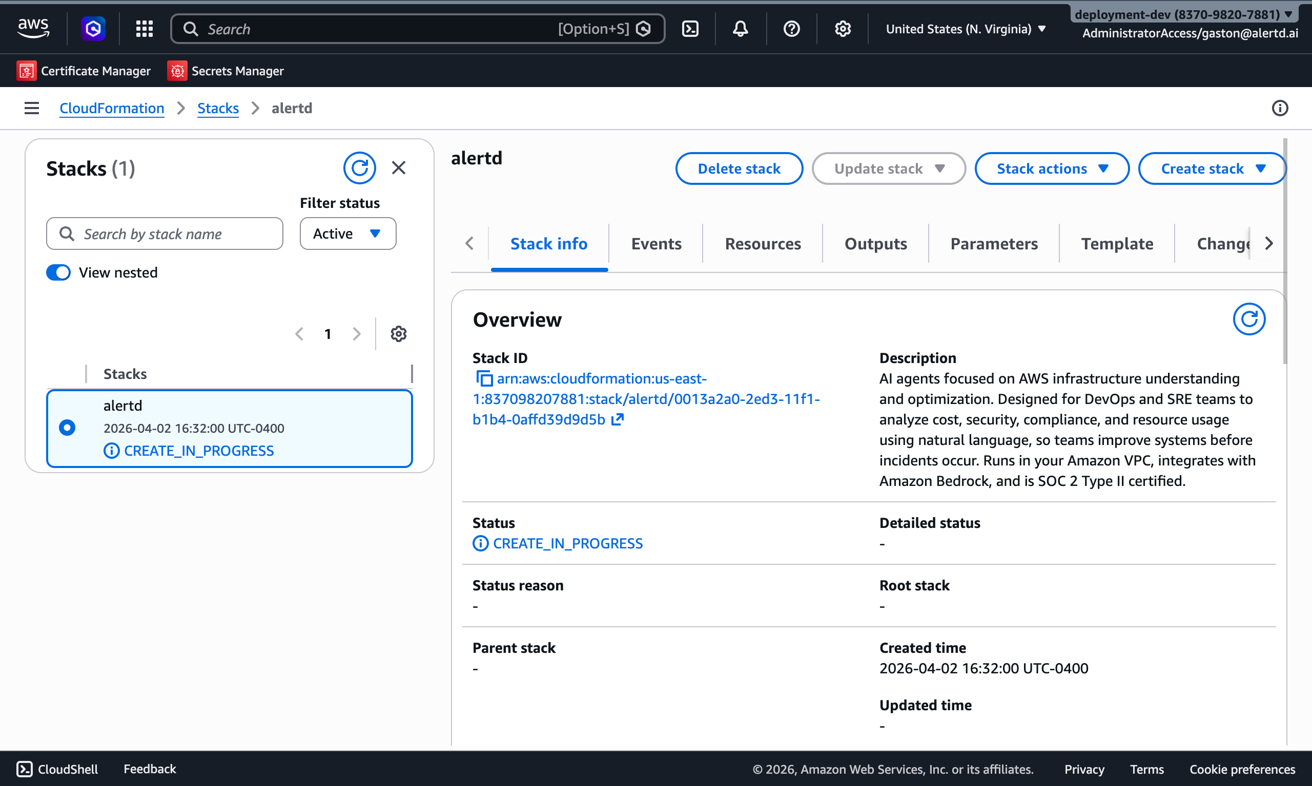The width and height of the screenshot is (1312, 786).
Task: Switch to the Change sets tab
Action: point(1223,244)
